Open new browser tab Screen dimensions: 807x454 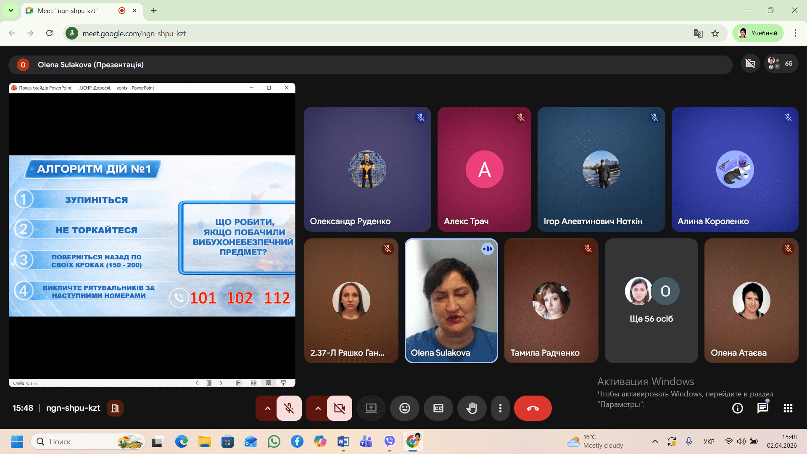[x=154, y=11]
